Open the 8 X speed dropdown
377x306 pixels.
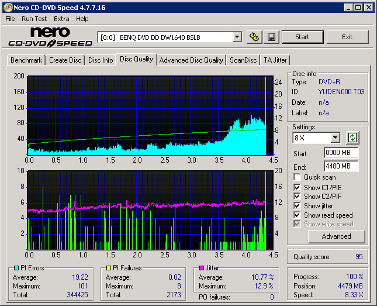coord(335,138)
